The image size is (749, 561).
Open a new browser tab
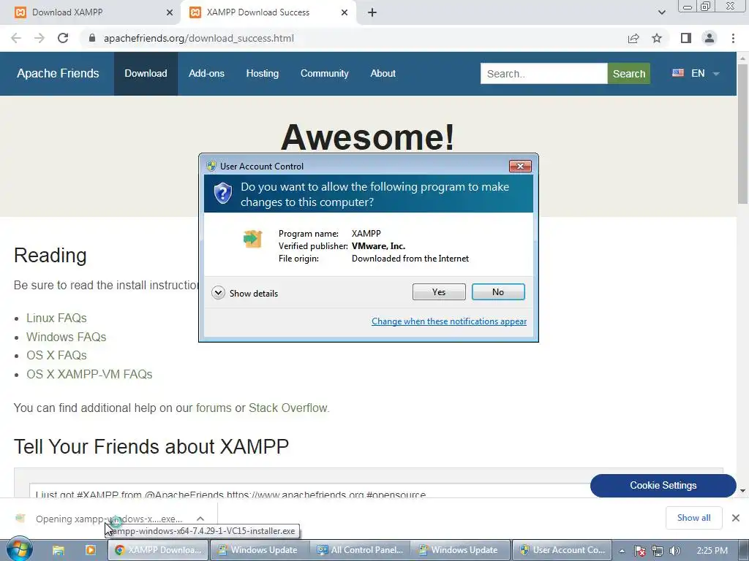click(x=372, y=12)
